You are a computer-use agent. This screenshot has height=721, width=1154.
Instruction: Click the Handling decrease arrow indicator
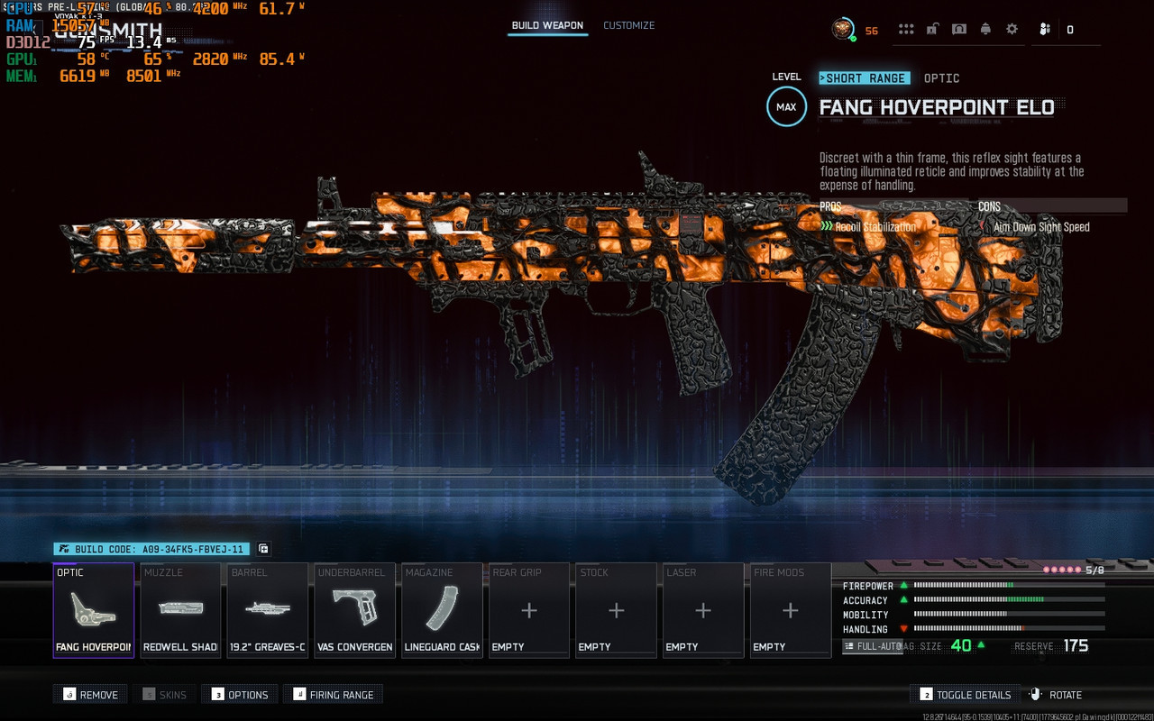point(903,629)
